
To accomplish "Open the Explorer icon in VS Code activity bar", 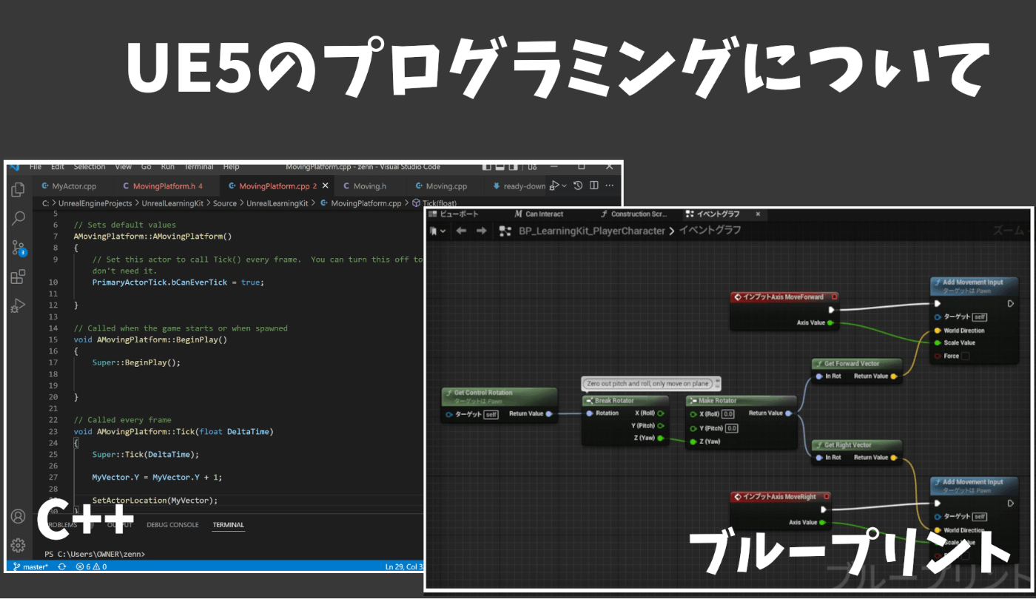I will point(18,190).
